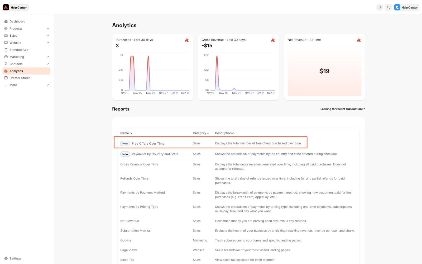Click the 'Marketing' category for Opt-ins

tap(200, 241)
